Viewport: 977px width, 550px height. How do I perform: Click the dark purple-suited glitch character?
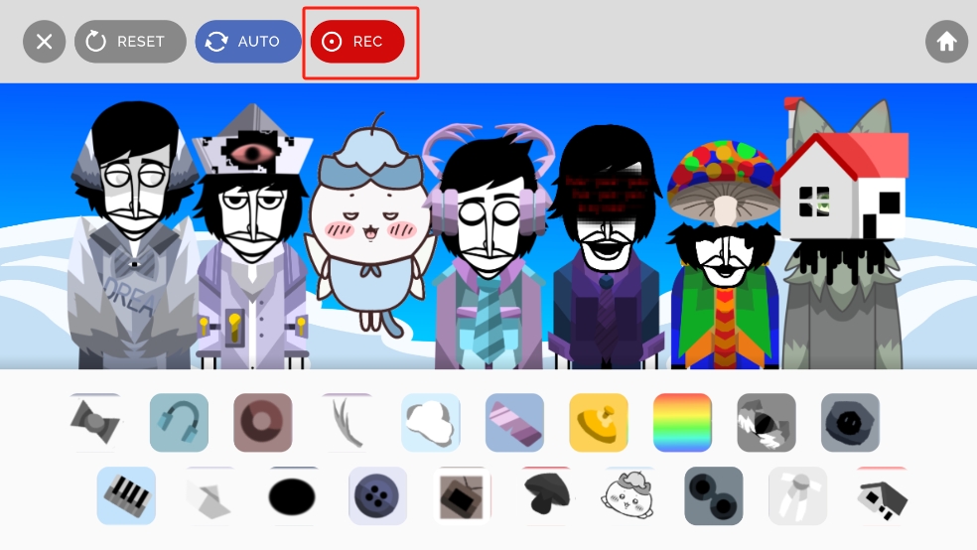click(x=606, y=246)
